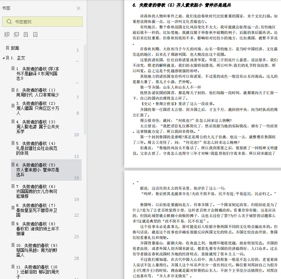The image size is (281, 279).
Task: Click page number 22 in bookmark list
Action: click(x=76, y=215)
